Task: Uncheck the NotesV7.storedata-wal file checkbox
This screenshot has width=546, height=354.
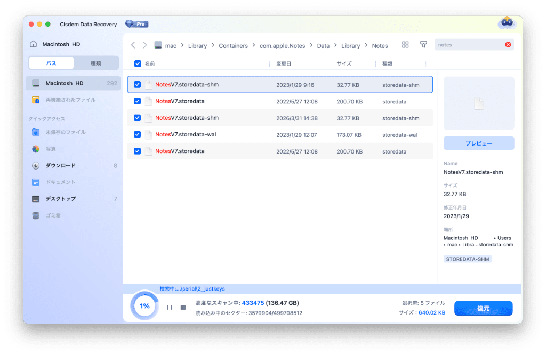Action: pos(138,135)
